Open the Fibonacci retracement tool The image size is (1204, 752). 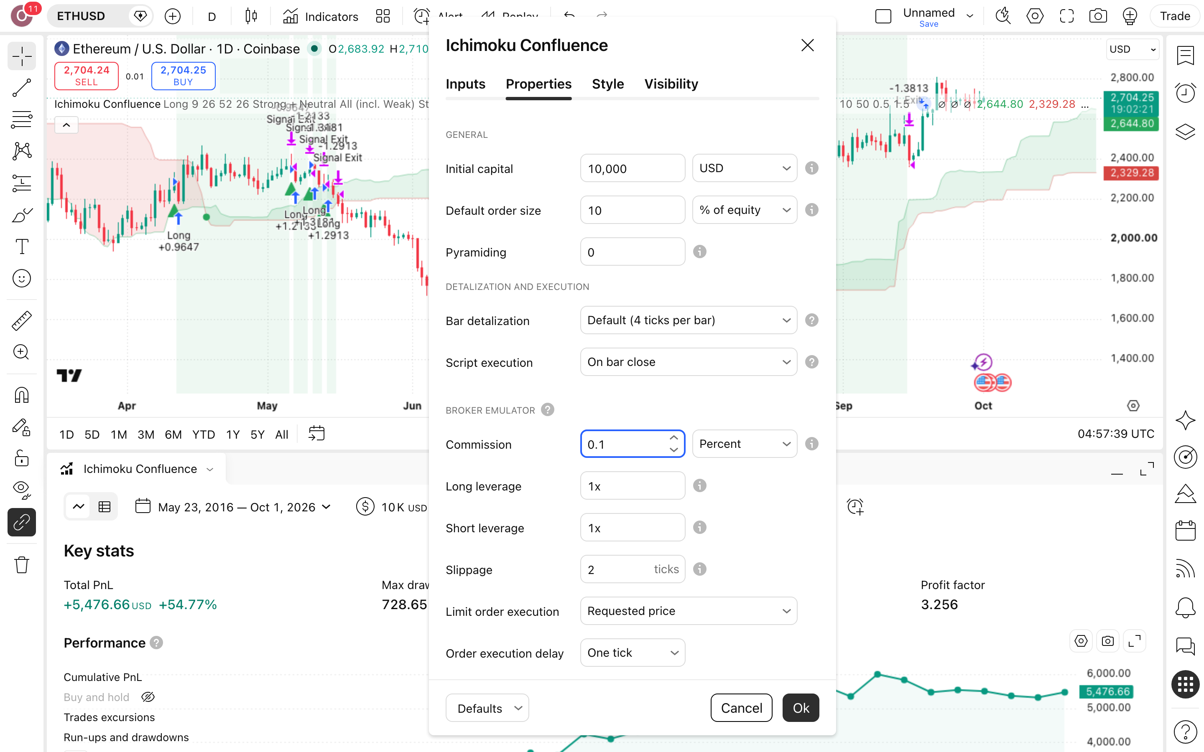(x=21, y=119)
